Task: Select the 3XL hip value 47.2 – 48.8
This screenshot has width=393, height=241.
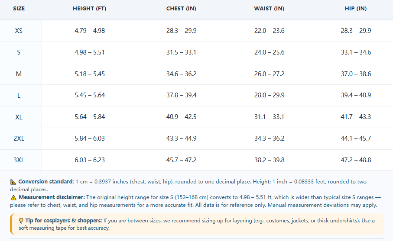Action: (356, 160)
